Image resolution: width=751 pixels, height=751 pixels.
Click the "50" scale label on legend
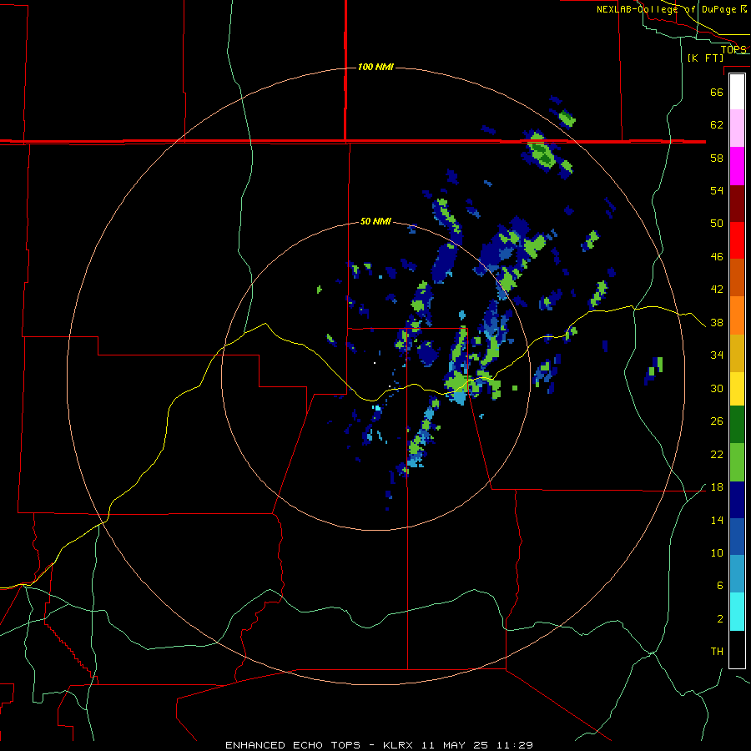point(717,224)
